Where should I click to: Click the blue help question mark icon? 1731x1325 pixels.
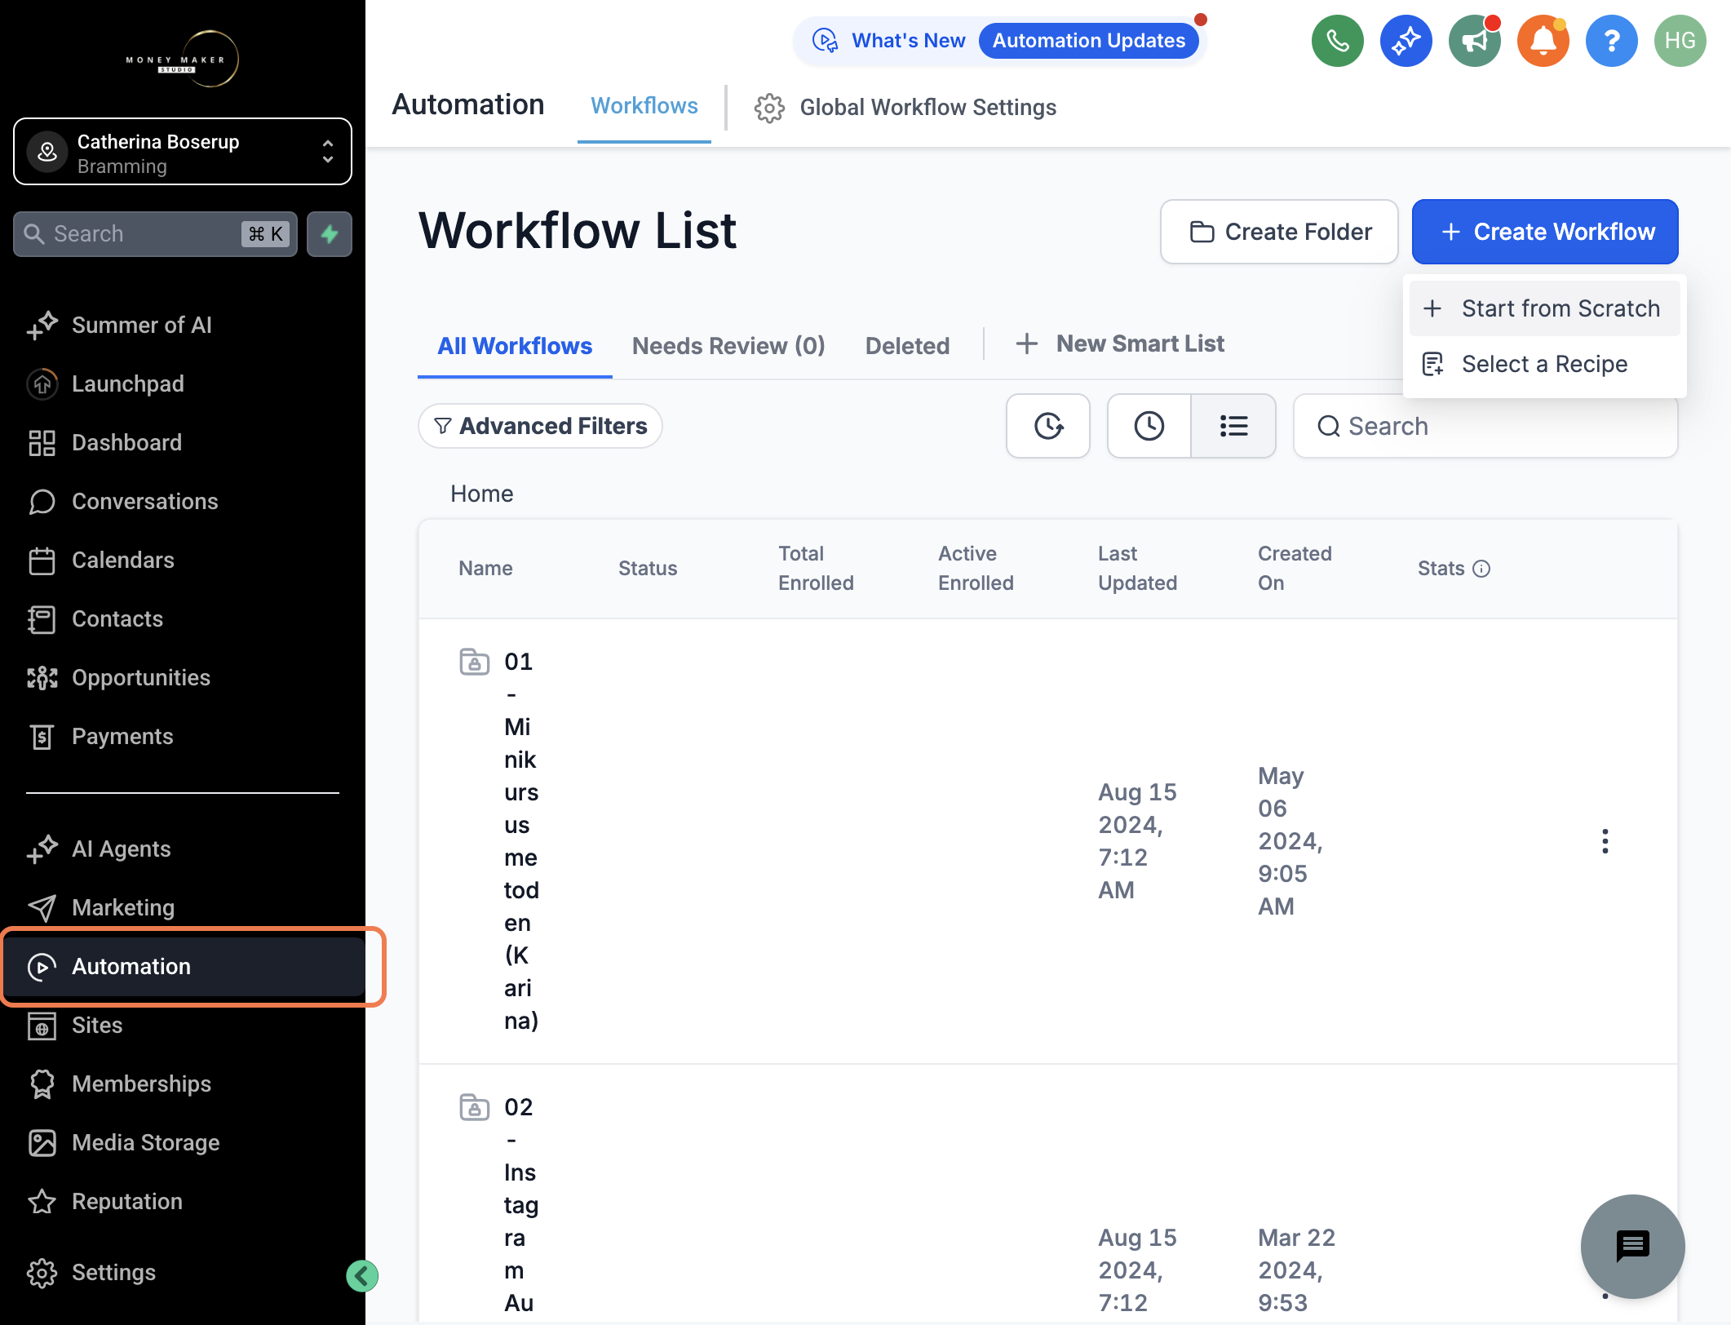click(x=1612, y=41)
